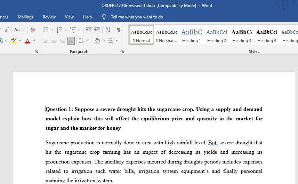Apply the yellow text highlight color
Image resolution: width=298 pixels, height=184 pixels.
14,41
